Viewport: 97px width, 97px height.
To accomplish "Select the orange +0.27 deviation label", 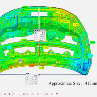I will pos(32,66).
